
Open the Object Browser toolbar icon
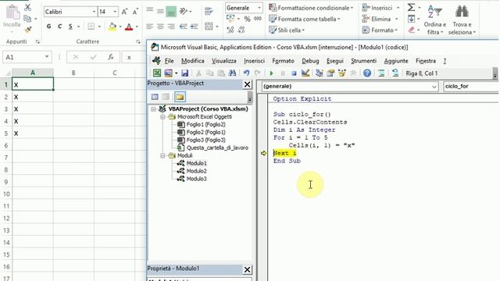(342, 73)
